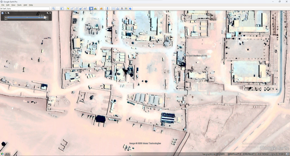
Task: Open the planet switcher dropdown
Action: pos(101,8)
